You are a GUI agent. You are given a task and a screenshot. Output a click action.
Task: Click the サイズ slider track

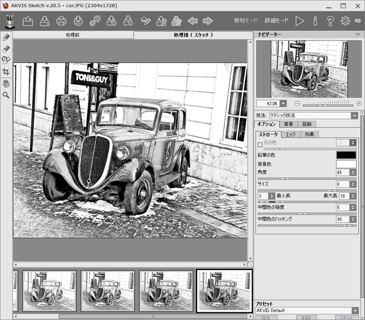[307, 190]
